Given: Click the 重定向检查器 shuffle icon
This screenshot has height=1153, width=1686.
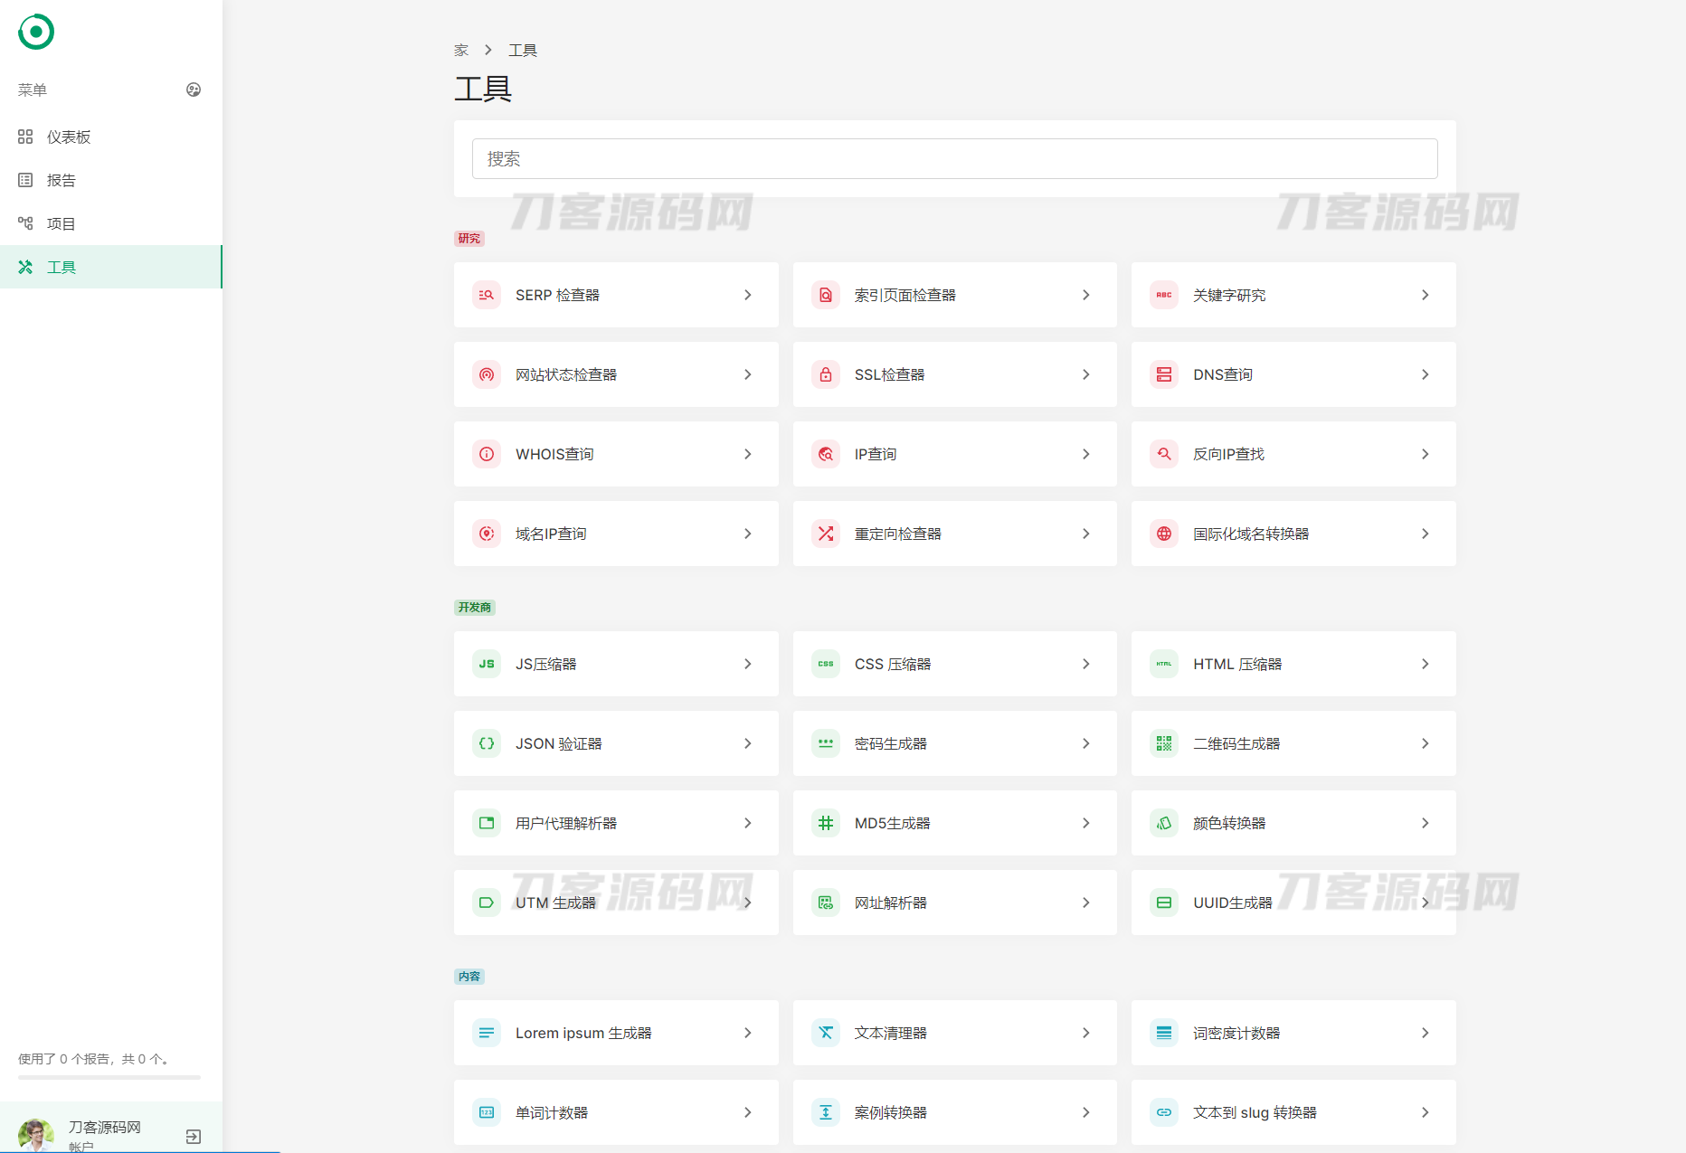Looking at the screenshot, I should coord(825,534).
